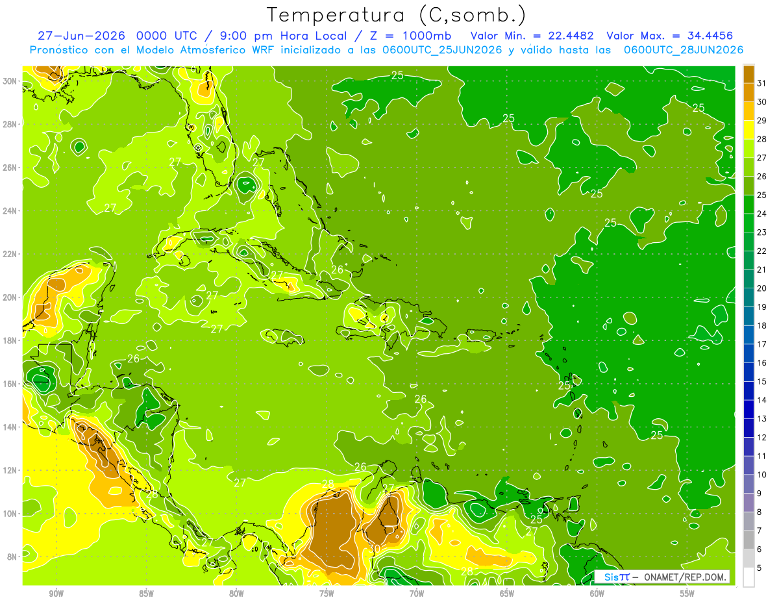
Task: Click the '65W' longitude axis label
Action: coord(507,594)
